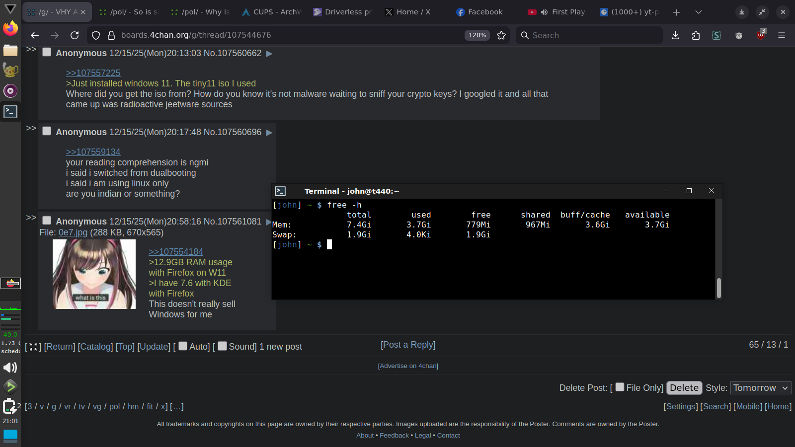795x447 pixels.
Task: Open the Catalog link
Action: (95, 347)
